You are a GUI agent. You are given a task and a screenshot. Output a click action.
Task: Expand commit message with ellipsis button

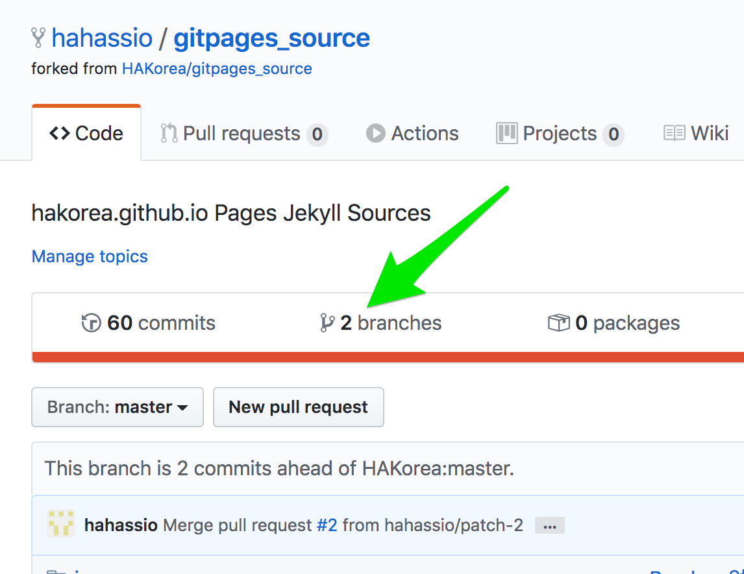point(549,525)
